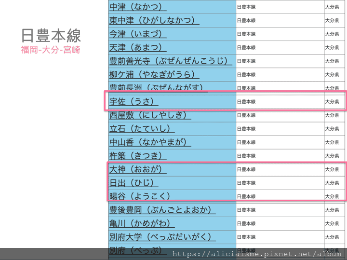Click the pink 福岡-大分-宮崎 subtitle
This screenshot has width=347, height=260.
click(51, 50)
